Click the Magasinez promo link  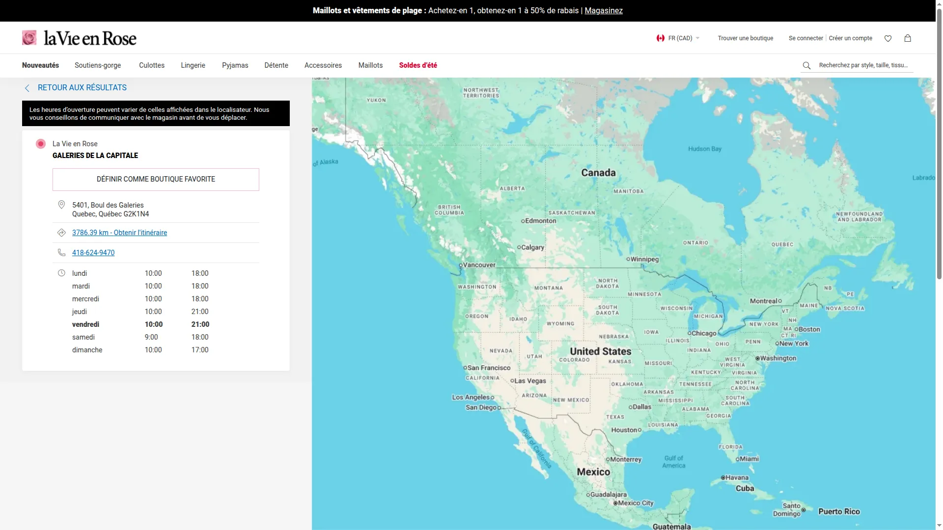pyautogui.click(x=604, y=10)
